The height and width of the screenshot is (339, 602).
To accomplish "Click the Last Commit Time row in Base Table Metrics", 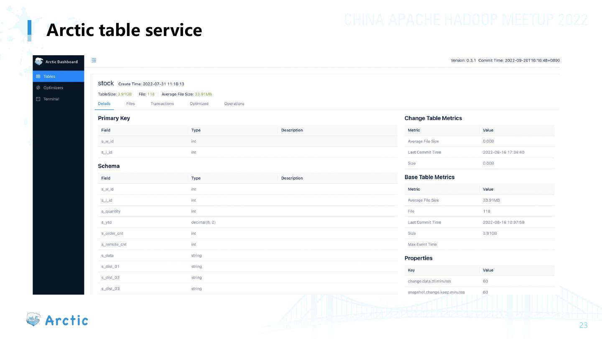I will click(479, 222).
